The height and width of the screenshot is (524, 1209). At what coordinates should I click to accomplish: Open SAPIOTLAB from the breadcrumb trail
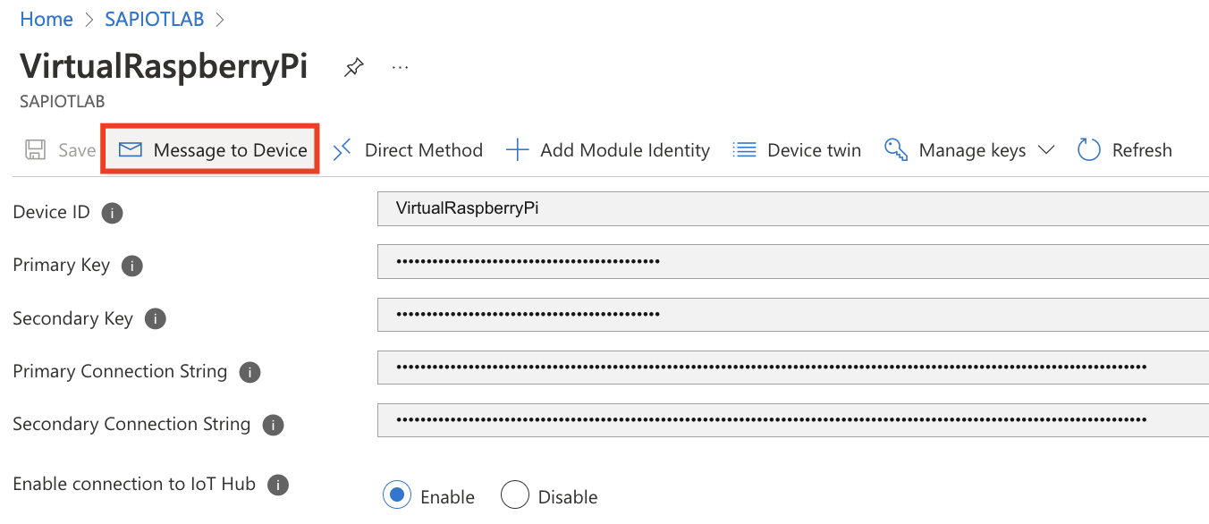(x=154, y=18)
